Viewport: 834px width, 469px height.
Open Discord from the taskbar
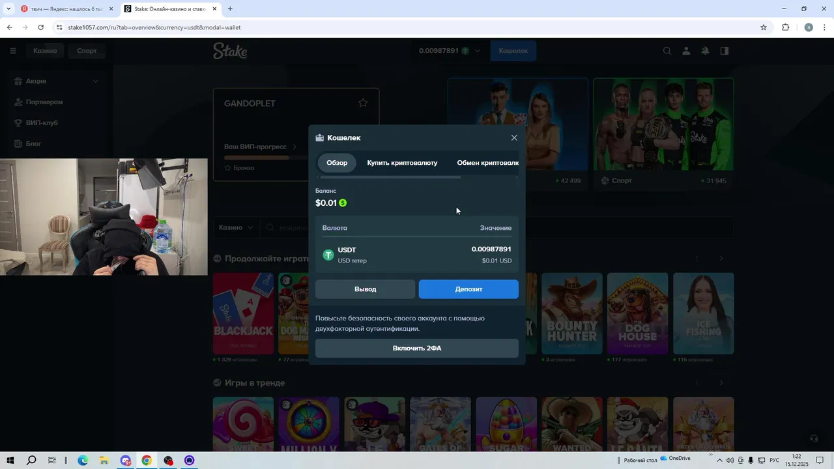coord(126,461)
